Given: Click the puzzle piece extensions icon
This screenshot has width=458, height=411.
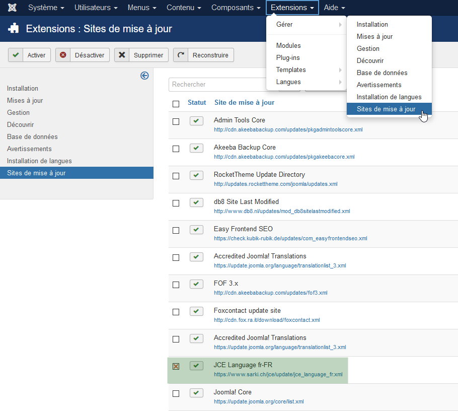Looking at the screenshot, I should tap(14, 29).
